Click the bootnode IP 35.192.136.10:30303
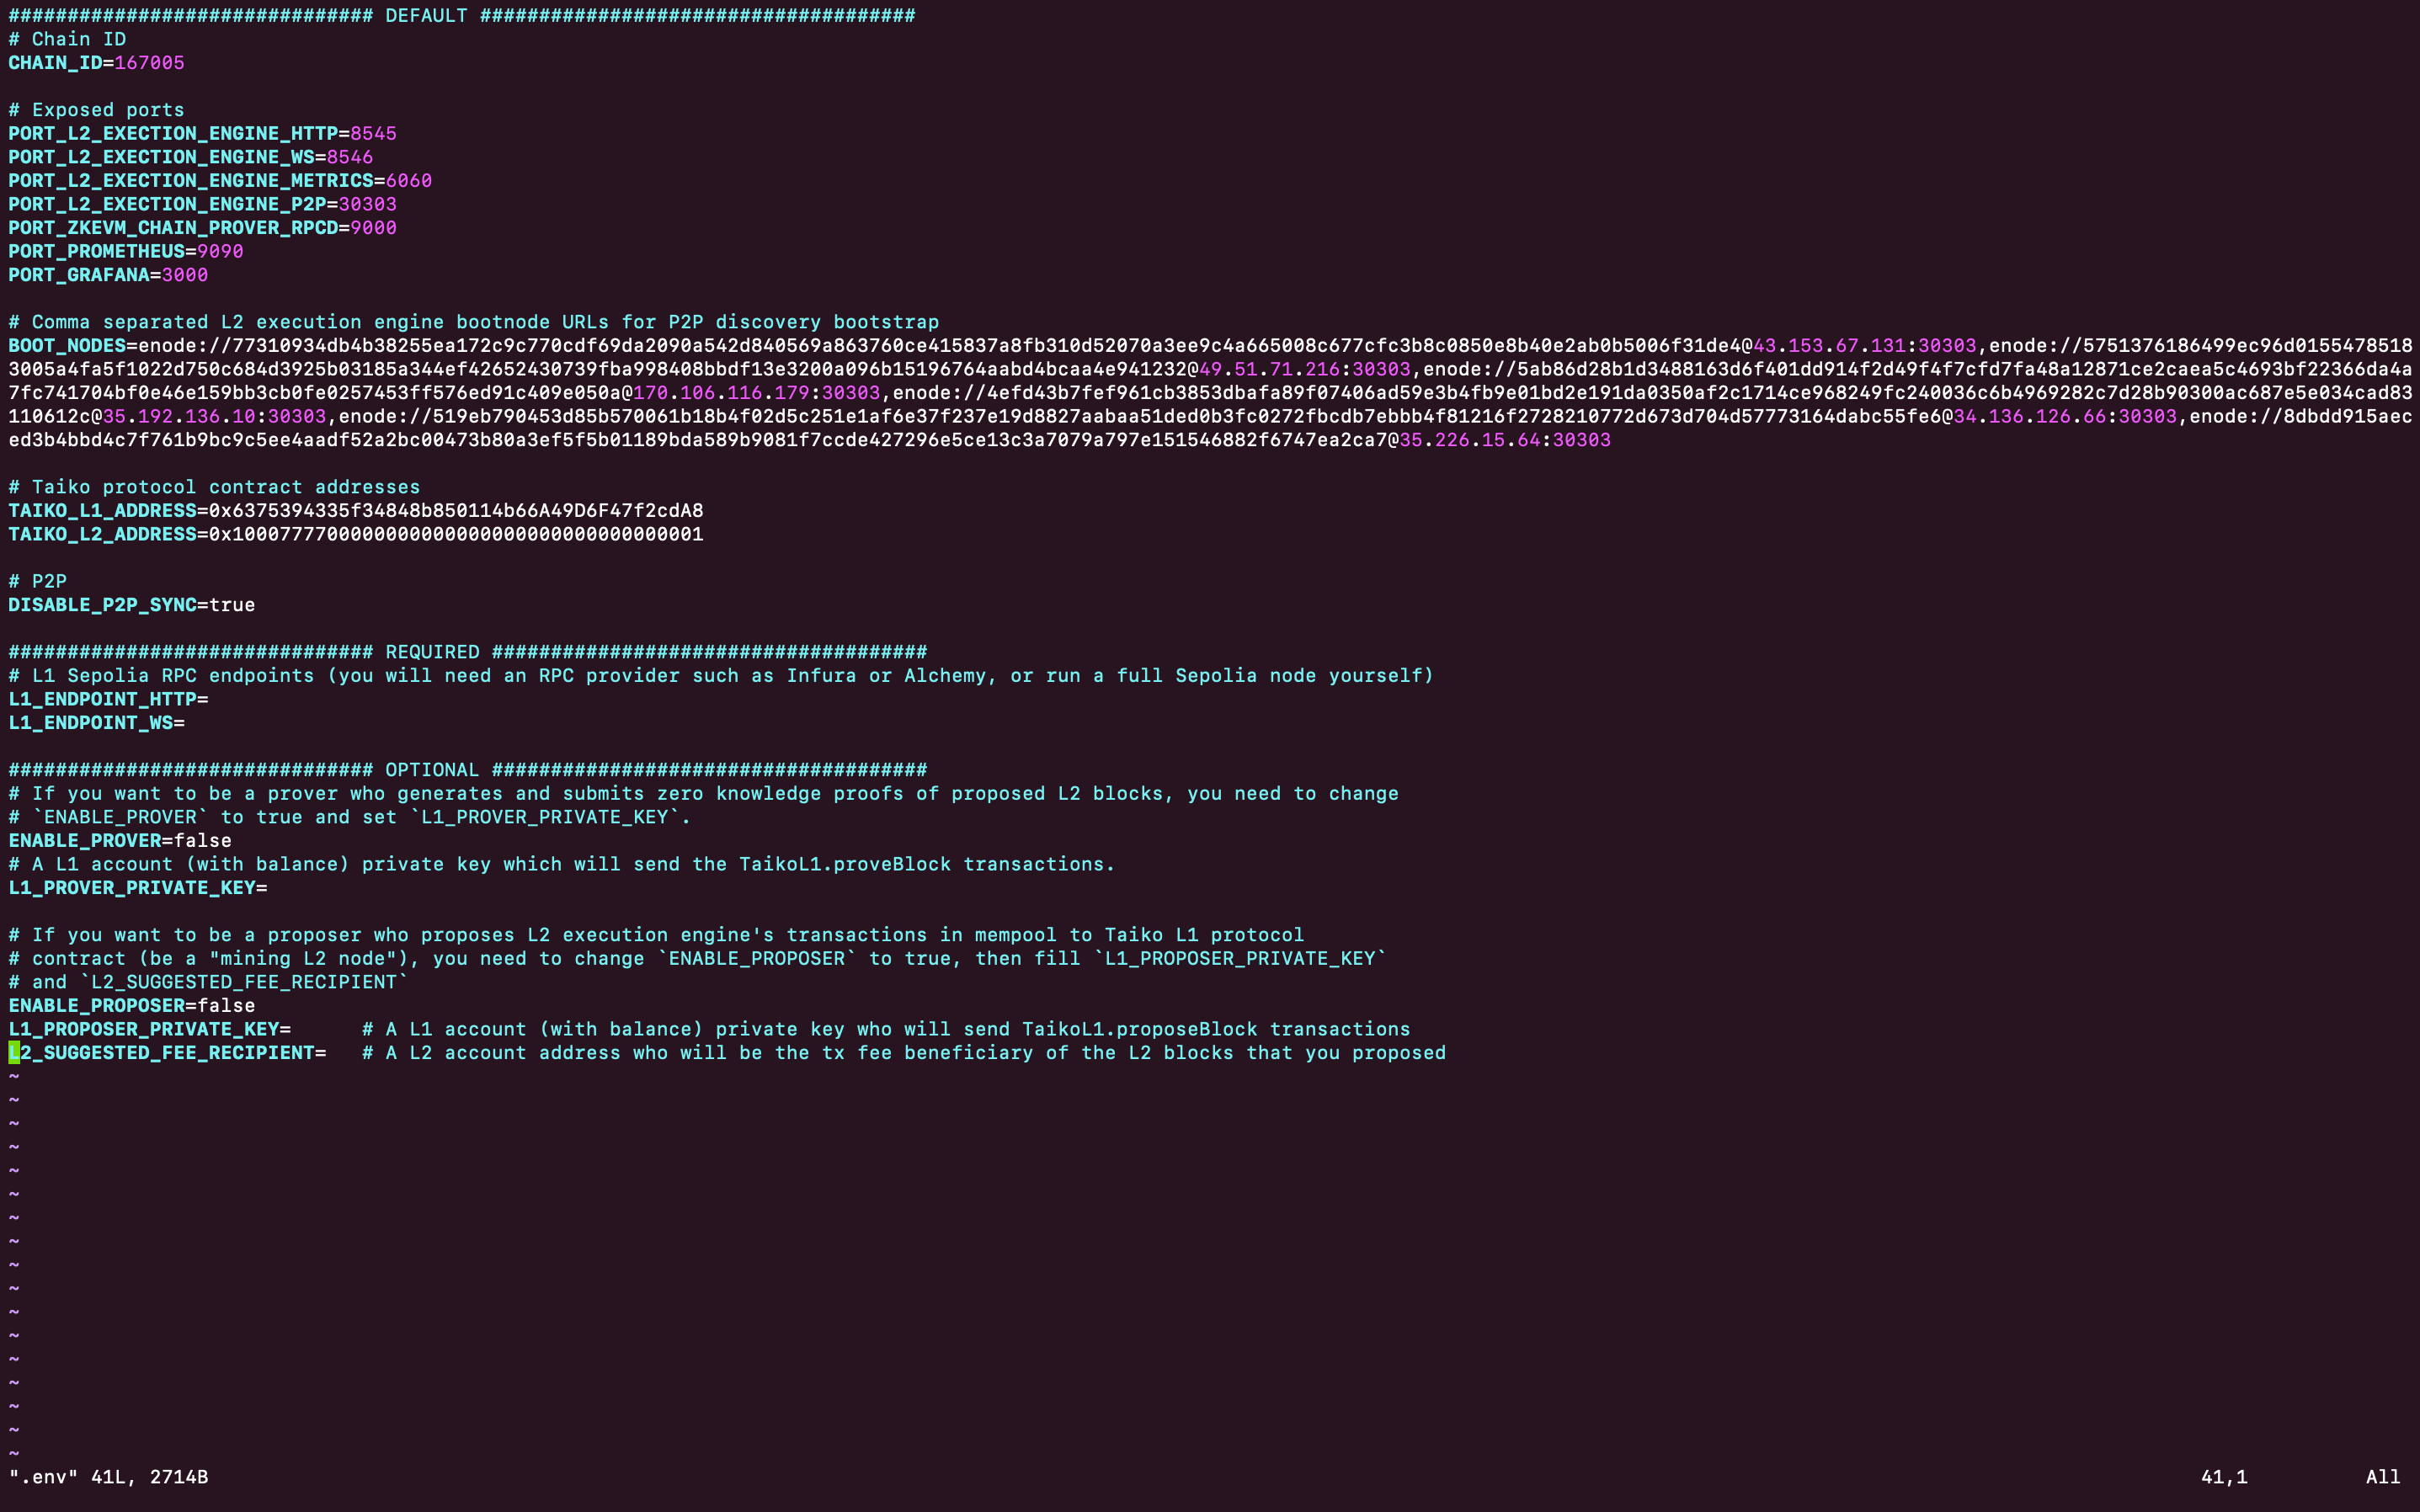Screen dimensions: 2420x1512 pyautogui.click(x=215, y=416)
